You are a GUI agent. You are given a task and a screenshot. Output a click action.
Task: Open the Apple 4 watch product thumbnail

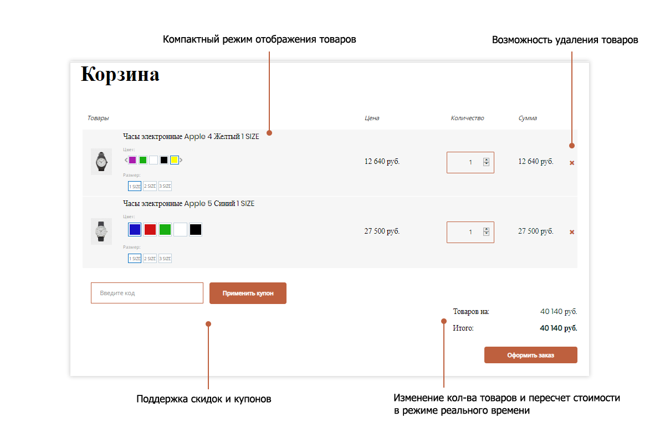[101, 162]
